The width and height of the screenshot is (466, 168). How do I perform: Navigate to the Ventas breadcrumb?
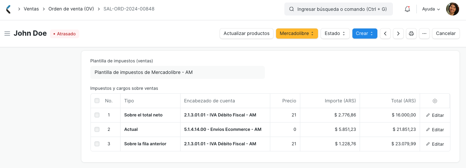[x=31, y=9]
